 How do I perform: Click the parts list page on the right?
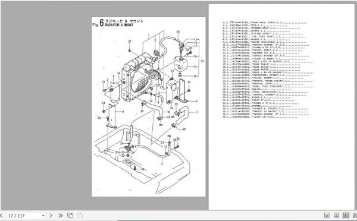pyautogui.click(x=281, y=107)
